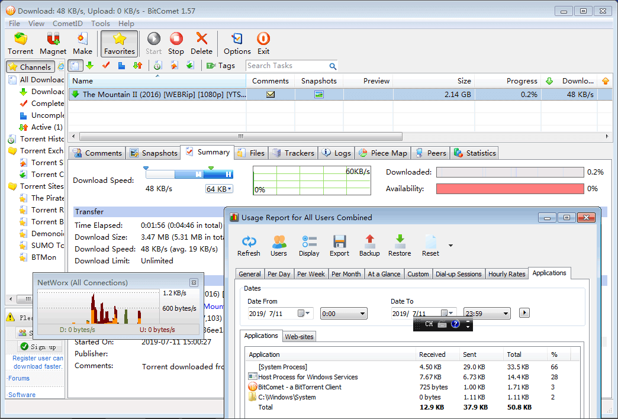This screenshot has height=419, width=618.
Task: Switch to Per Day tab in Usage Report
Action: tap(279, 274)
